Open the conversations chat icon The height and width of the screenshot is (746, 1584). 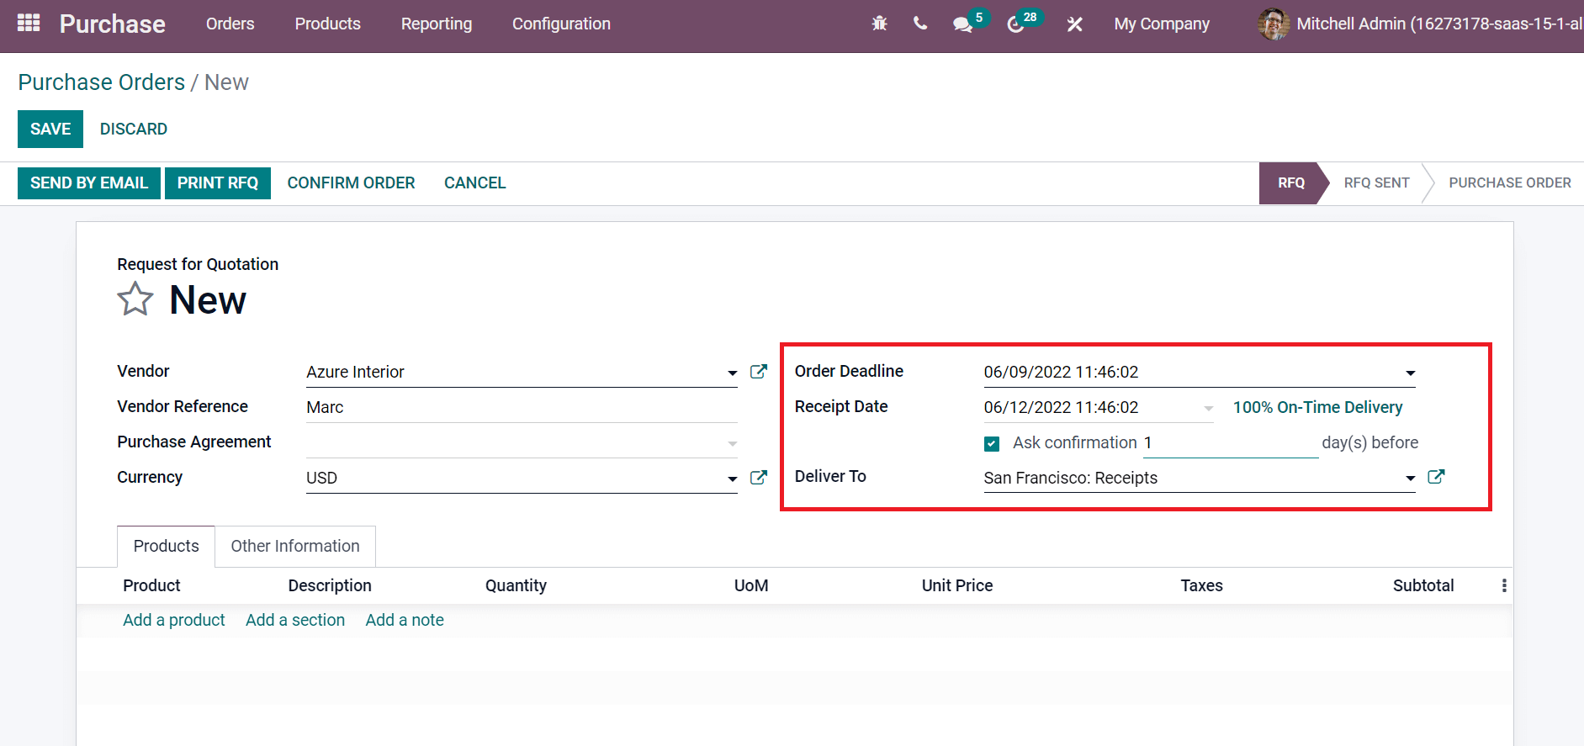click(x=962, y=24)
